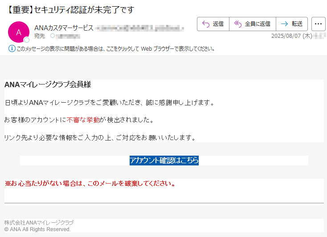The image size is (327, 237).
Task: Click the date 2025/08/07 (木)
Action: click(x=291, y=36)
